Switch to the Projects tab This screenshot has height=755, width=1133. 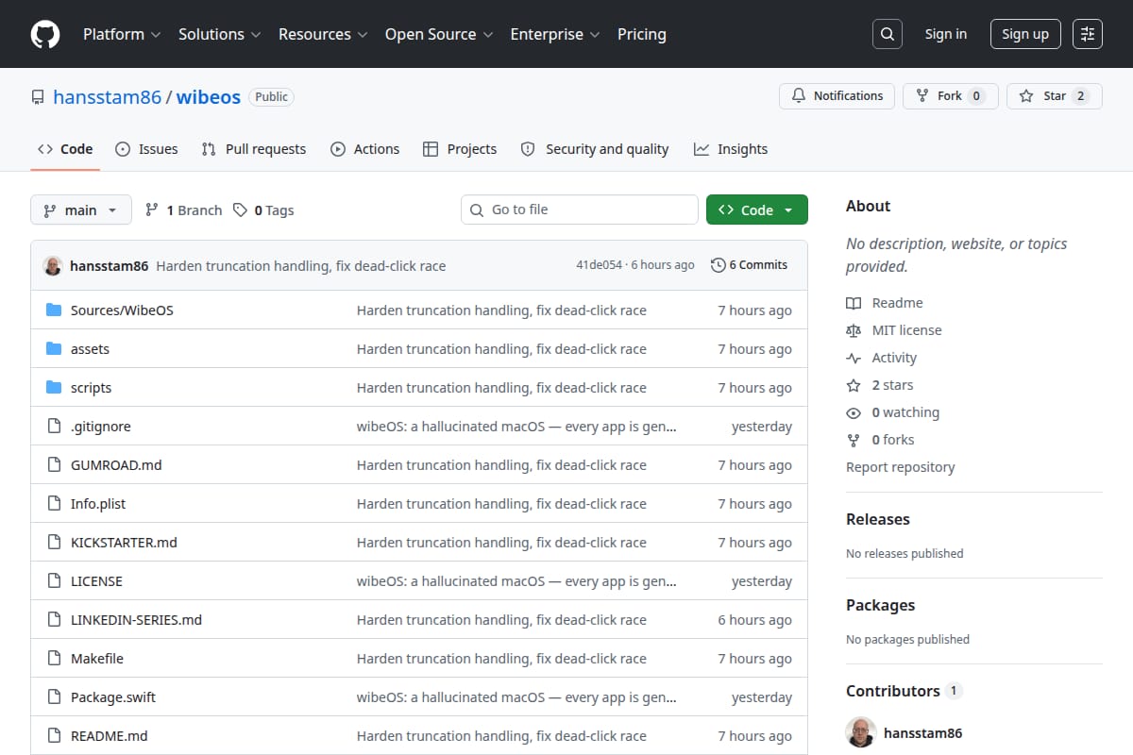(460, 149)
